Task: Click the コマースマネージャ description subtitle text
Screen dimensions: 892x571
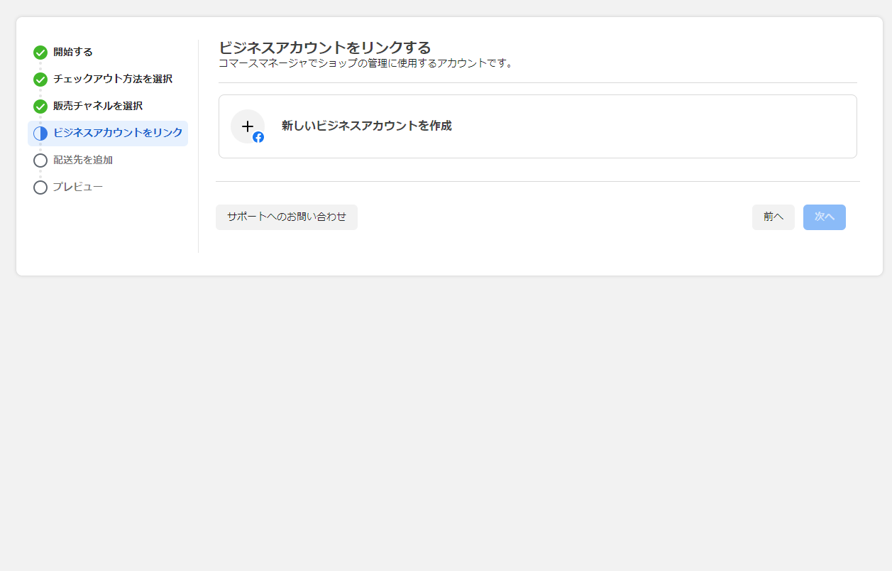Action: 365,63
